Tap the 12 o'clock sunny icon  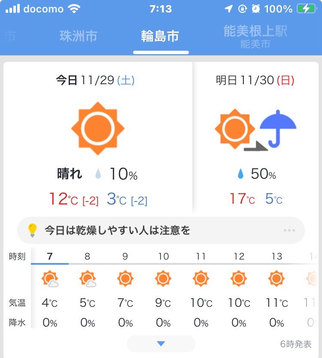(x=239, y=279)
